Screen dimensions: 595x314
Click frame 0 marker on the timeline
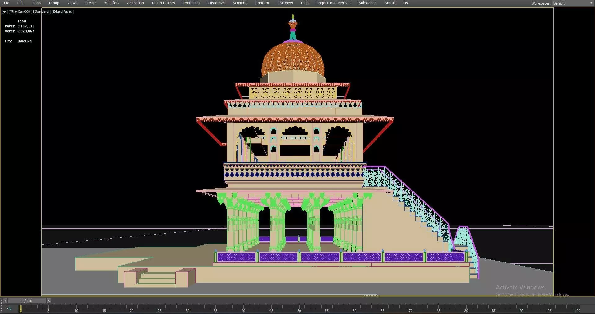[20, 309]
